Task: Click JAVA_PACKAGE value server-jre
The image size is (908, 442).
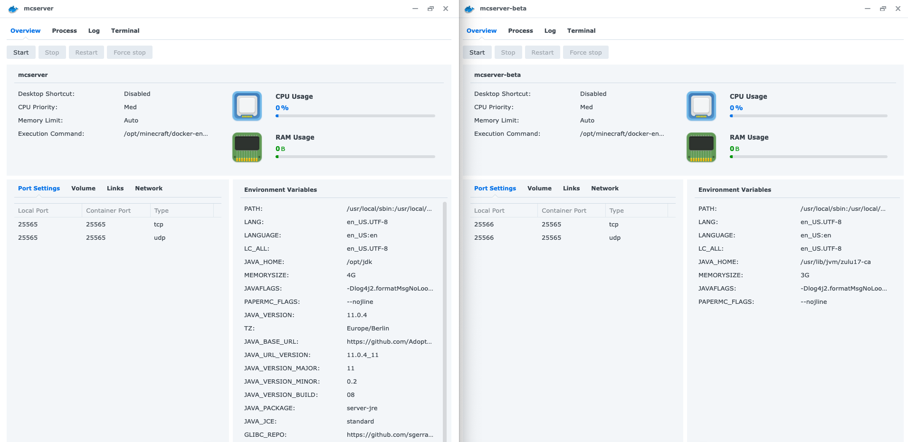Action: [x=362, y=408]
